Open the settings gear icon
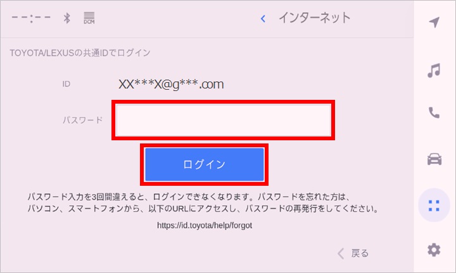This screenshot has width=456, height=273. coord(434,250)
